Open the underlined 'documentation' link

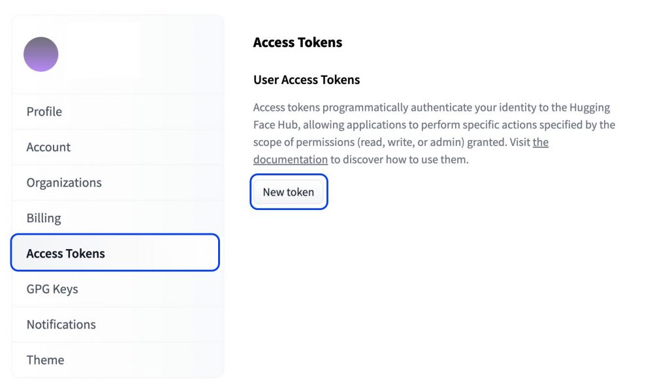click(x=290, y=159)
